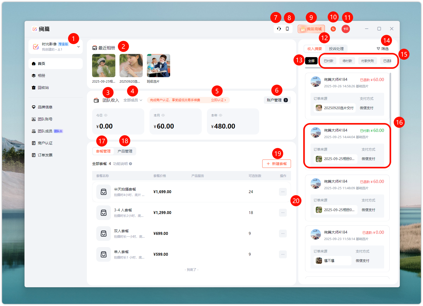Open the 全部成员 dropdown

[x=133, y=100]
